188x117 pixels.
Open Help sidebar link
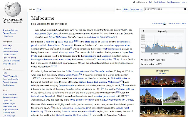(5, 73)
